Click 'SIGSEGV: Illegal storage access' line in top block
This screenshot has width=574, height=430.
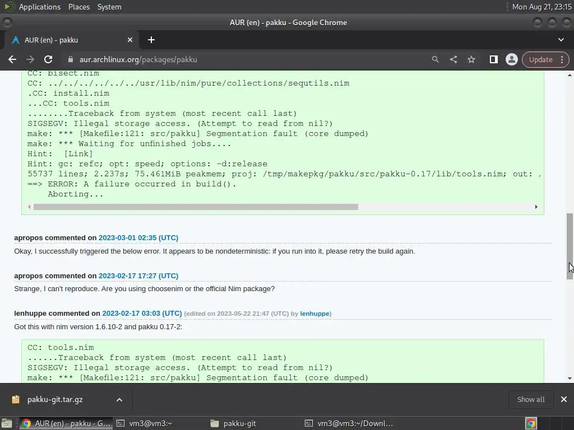tap(180, 124)
